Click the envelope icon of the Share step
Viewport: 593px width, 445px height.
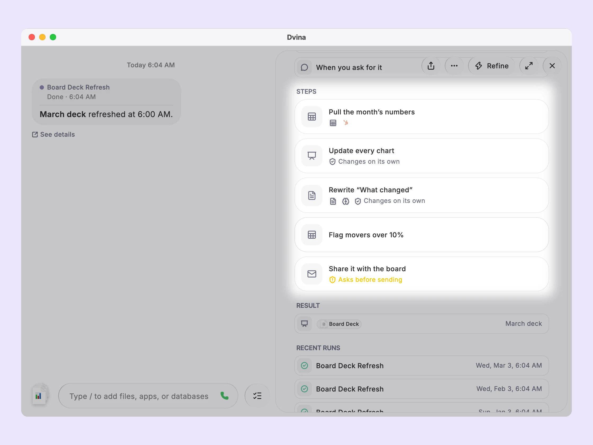pyautogui.click(x=312, y=274)
